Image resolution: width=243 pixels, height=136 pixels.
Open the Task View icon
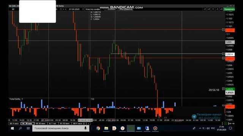[x=28, y=128]
